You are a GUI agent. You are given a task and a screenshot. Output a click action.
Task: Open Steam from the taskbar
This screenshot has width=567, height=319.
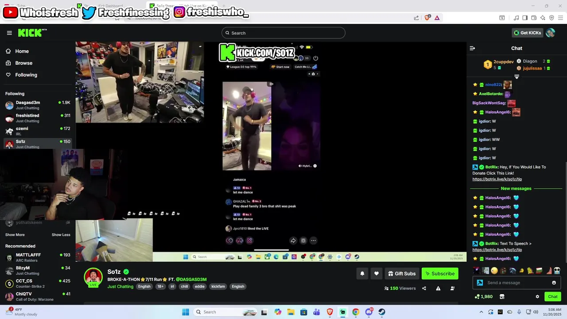[382, 312]
